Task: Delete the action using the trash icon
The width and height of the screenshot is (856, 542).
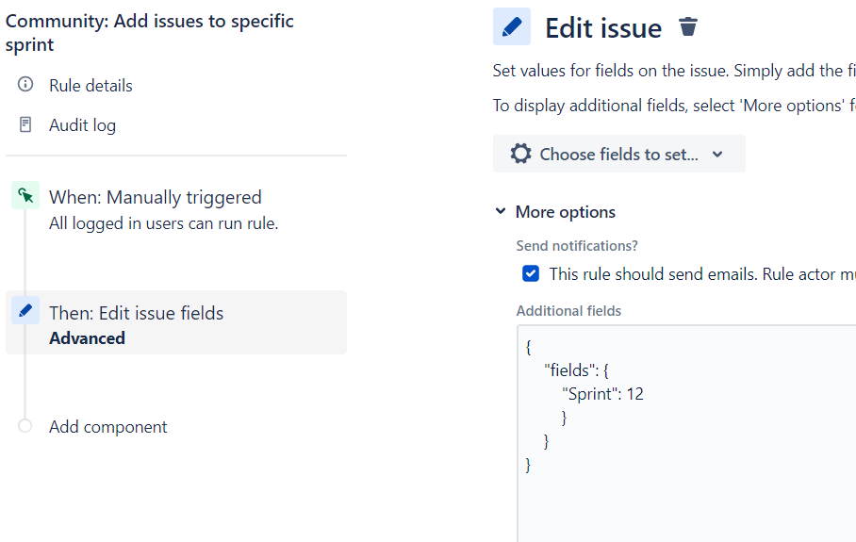Action: (688, 27)
